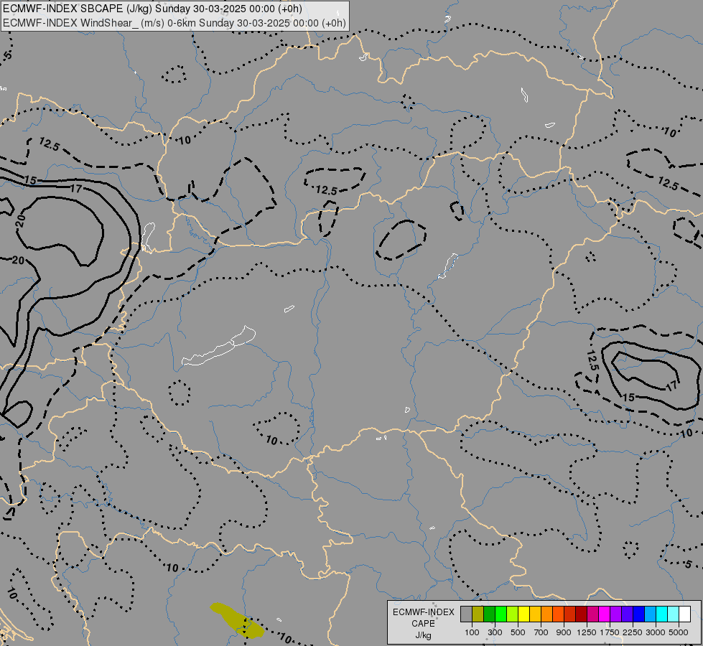Click the 300 value in the legend
The width and height of the screenshot is (703, 646).
[495, 632]
